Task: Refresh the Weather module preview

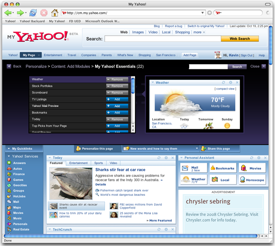Action: (x=223, y=82)
